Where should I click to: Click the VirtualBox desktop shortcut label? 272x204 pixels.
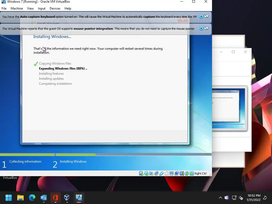coord(10,178)
